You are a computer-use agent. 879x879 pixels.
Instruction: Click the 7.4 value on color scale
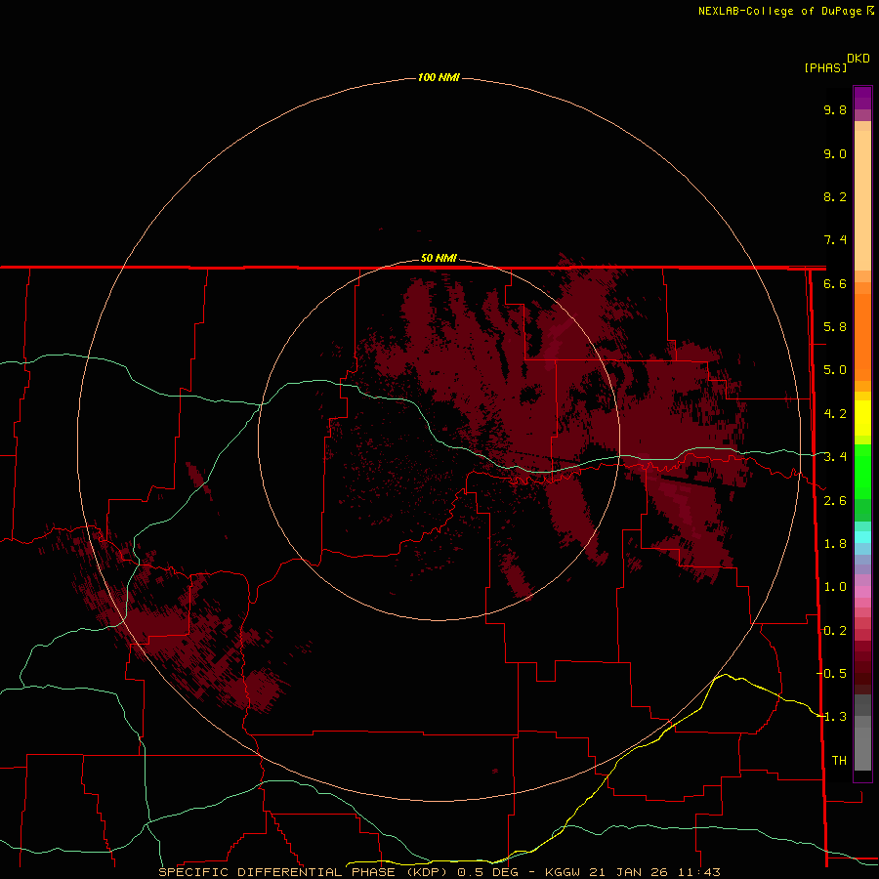pos(835,240)
